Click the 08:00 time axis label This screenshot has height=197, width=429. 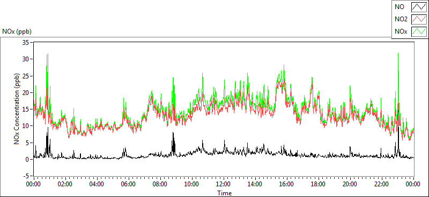[160, 184]
